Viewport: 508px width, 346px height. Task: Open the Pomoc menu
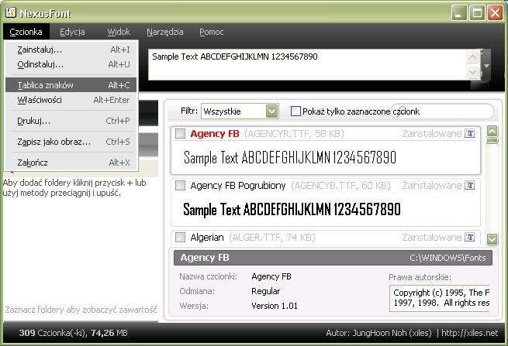pos(211,32)
